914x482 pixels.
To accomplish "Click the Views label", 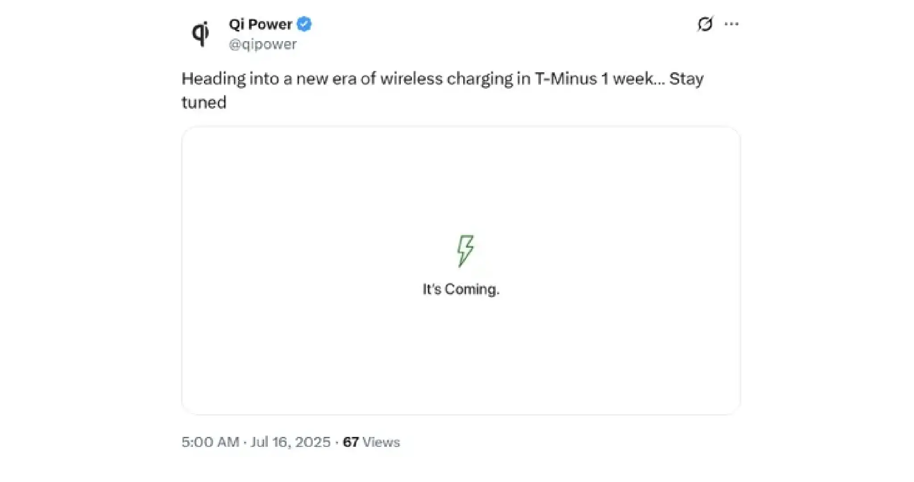I will coord(381,442).
